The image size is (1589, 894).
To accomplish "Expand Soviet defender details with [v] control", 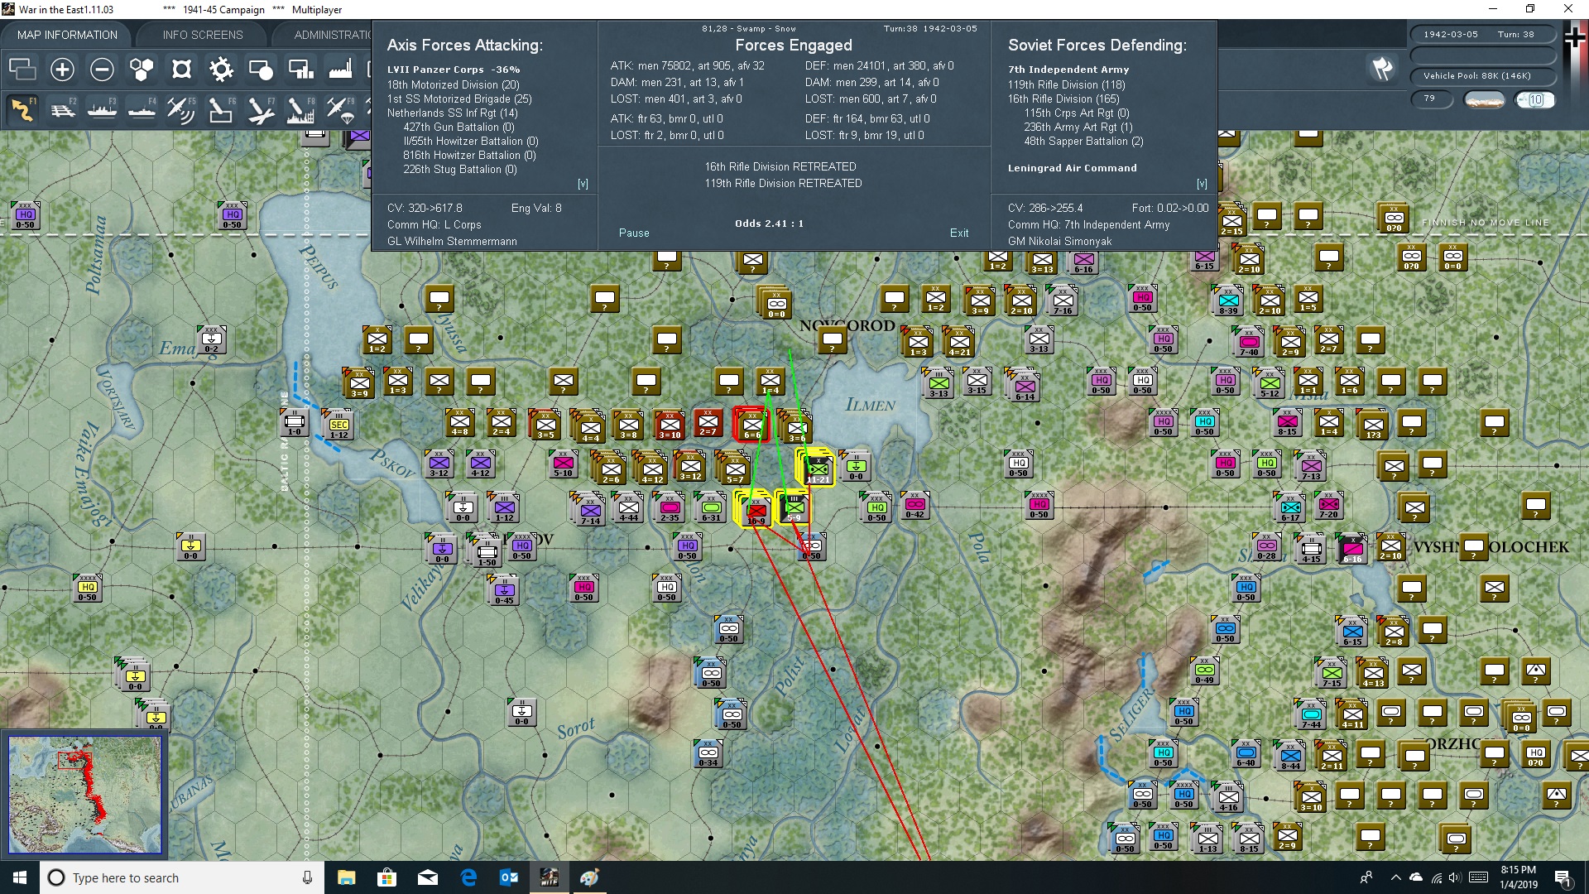I will (x=1202, y=183).
